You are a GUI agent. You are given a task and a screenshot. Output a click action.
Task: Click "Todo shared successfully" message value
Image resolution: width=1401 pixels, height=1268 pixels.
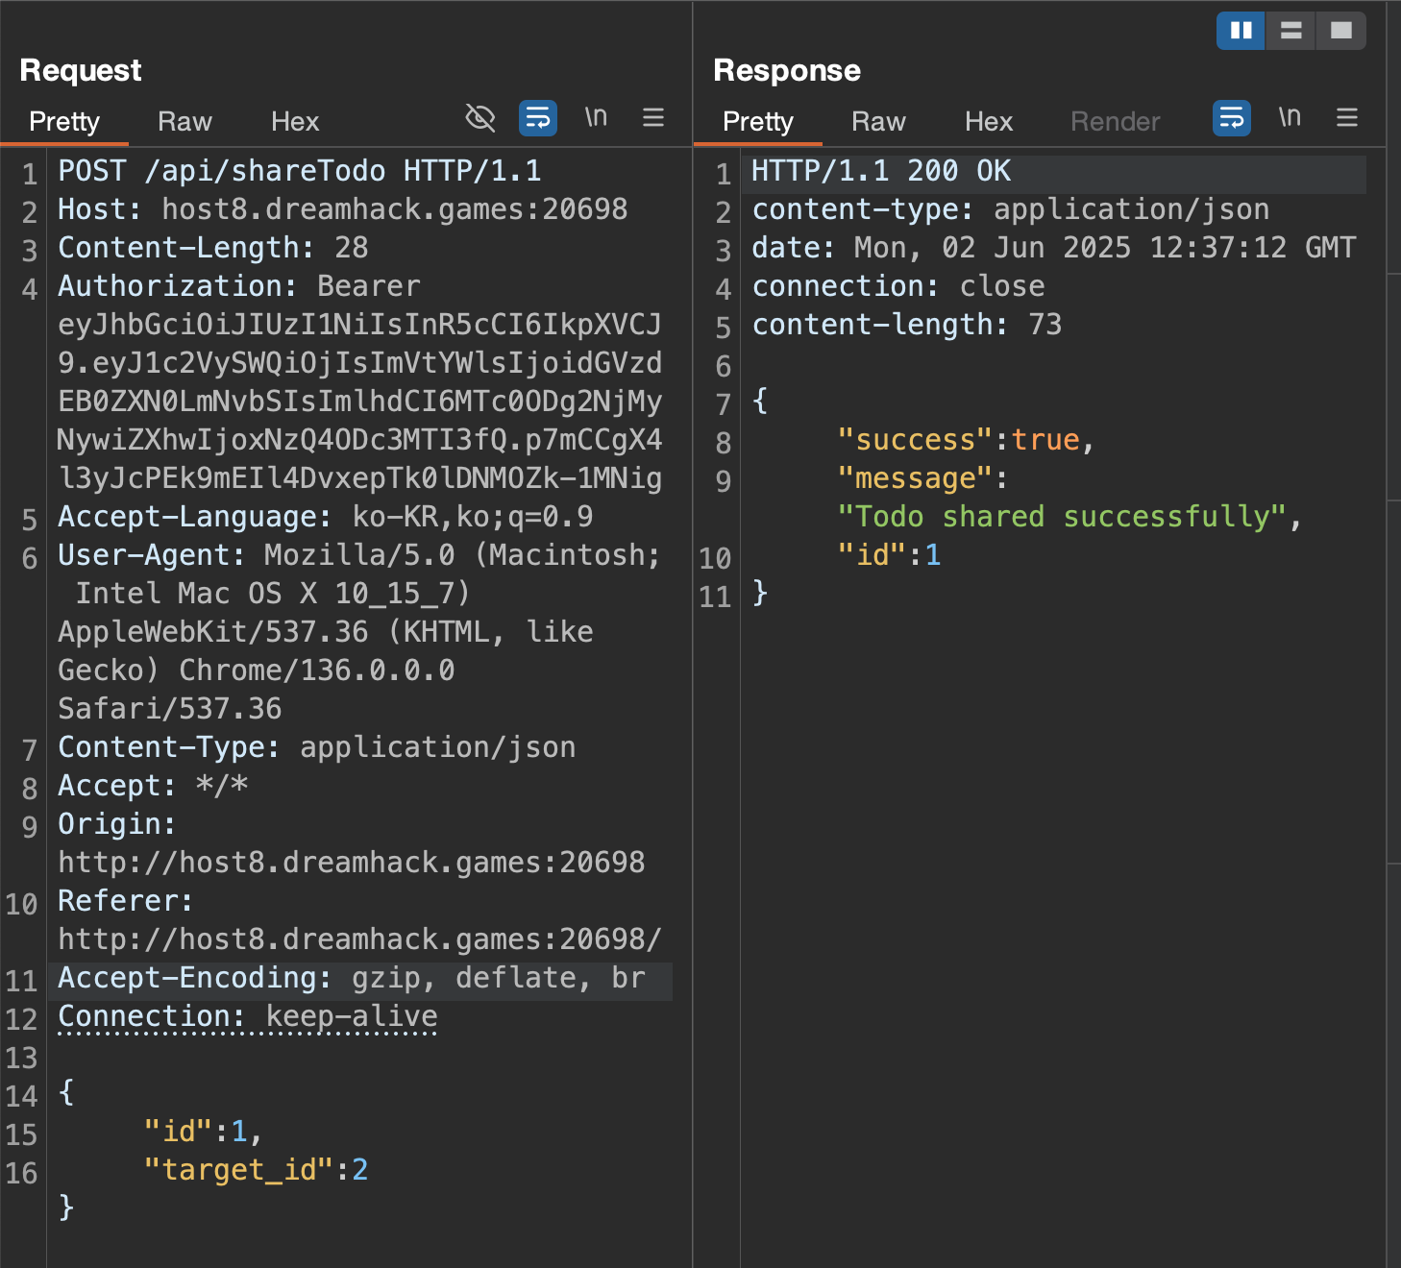[x=1063, y=517]
